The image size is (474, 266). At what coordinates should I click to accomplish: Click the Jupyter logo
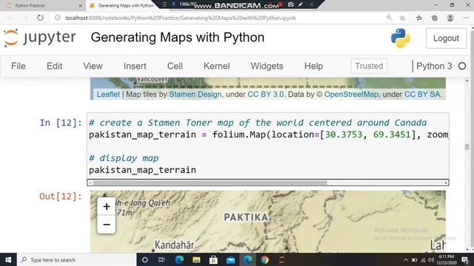tap(39, 38)
